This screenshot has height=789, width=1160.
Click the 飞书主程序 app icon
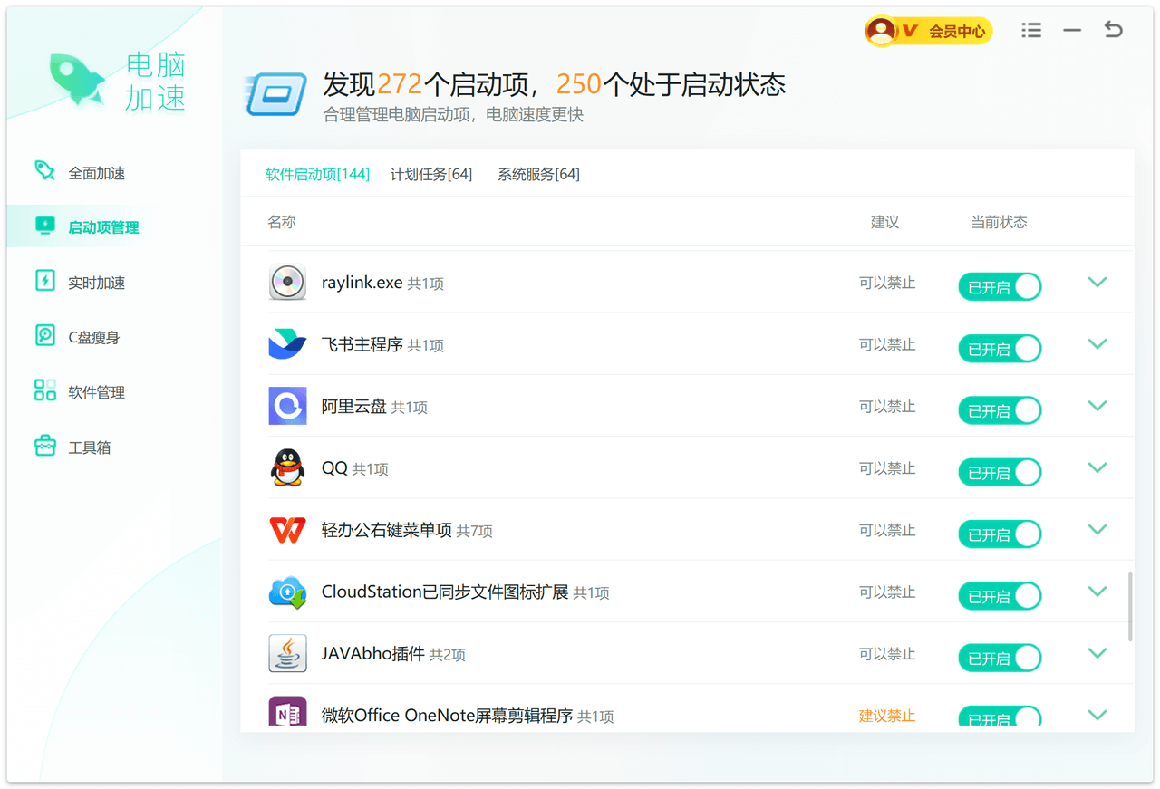click(x=287, y=345)
